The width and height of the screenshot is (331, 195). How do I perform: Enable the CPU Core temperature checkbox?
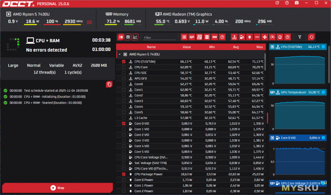coord(124,67)
